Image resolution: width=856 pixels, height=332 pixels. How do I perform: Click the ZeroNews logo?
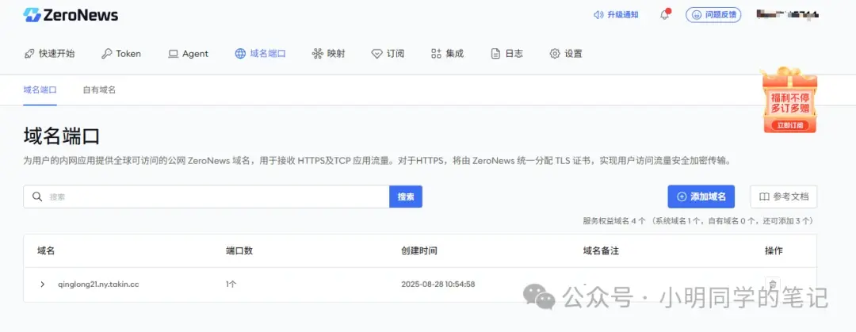click(x=71, y=15)
